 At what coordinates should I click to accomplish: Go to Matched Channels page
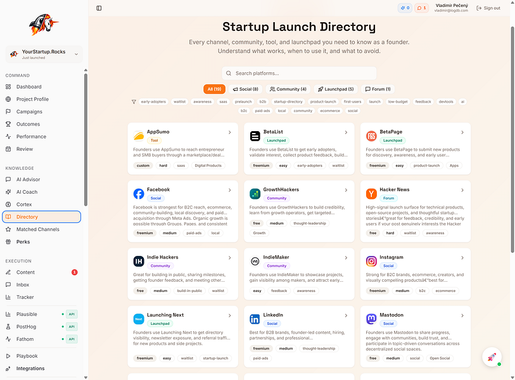pyautogui.click(x=41, y=229)
